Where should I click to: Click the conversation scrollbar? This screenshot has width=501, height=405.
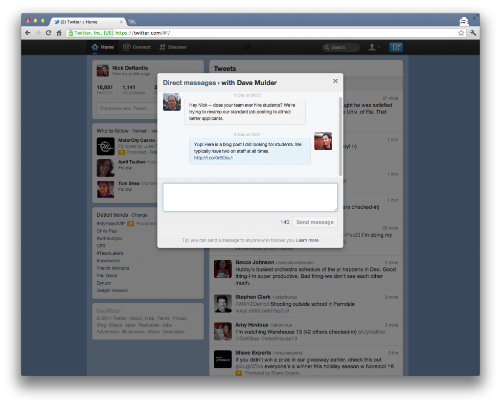341,136
